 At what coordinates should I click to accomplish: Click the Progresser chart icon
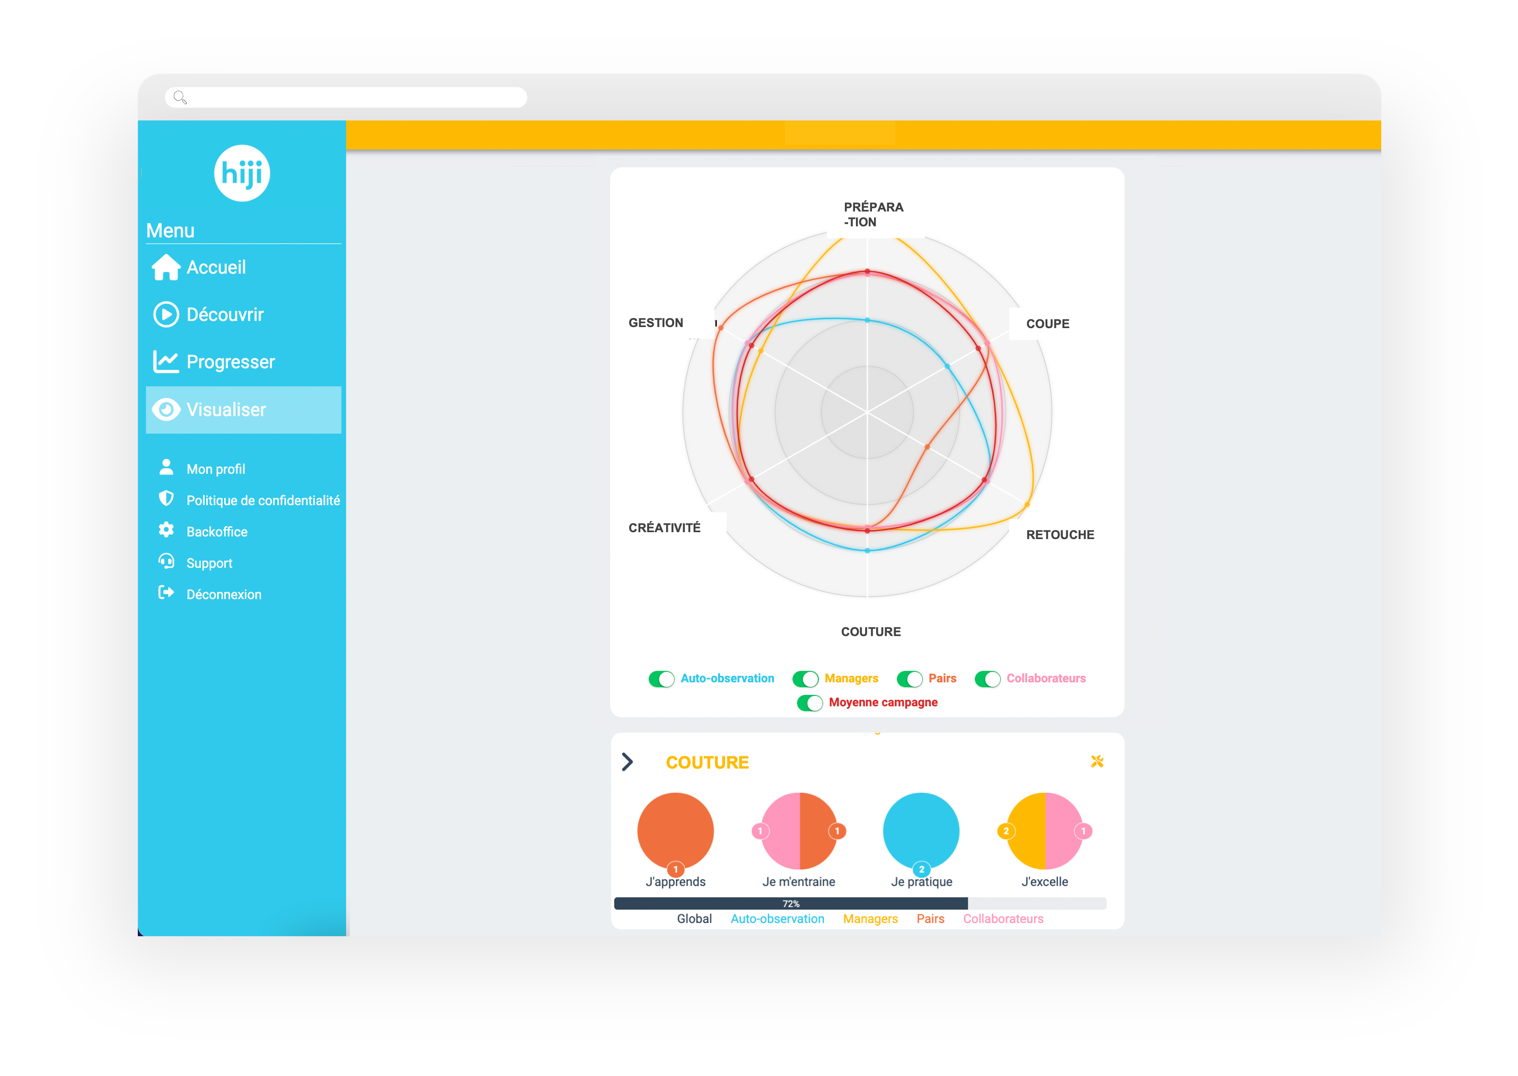pyautogui.click(x=166, y=361)
